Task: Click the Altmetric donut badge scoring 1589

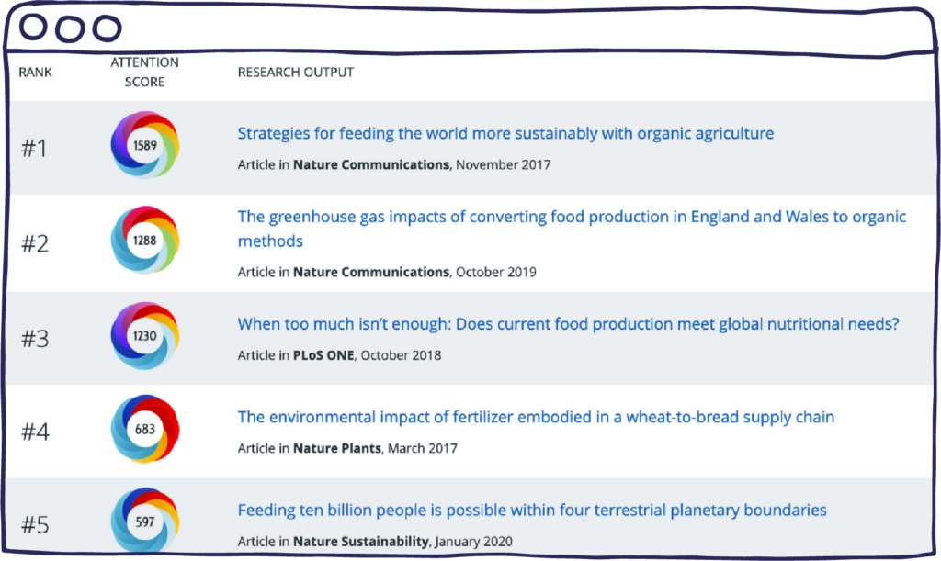Action: click(144, 145)
